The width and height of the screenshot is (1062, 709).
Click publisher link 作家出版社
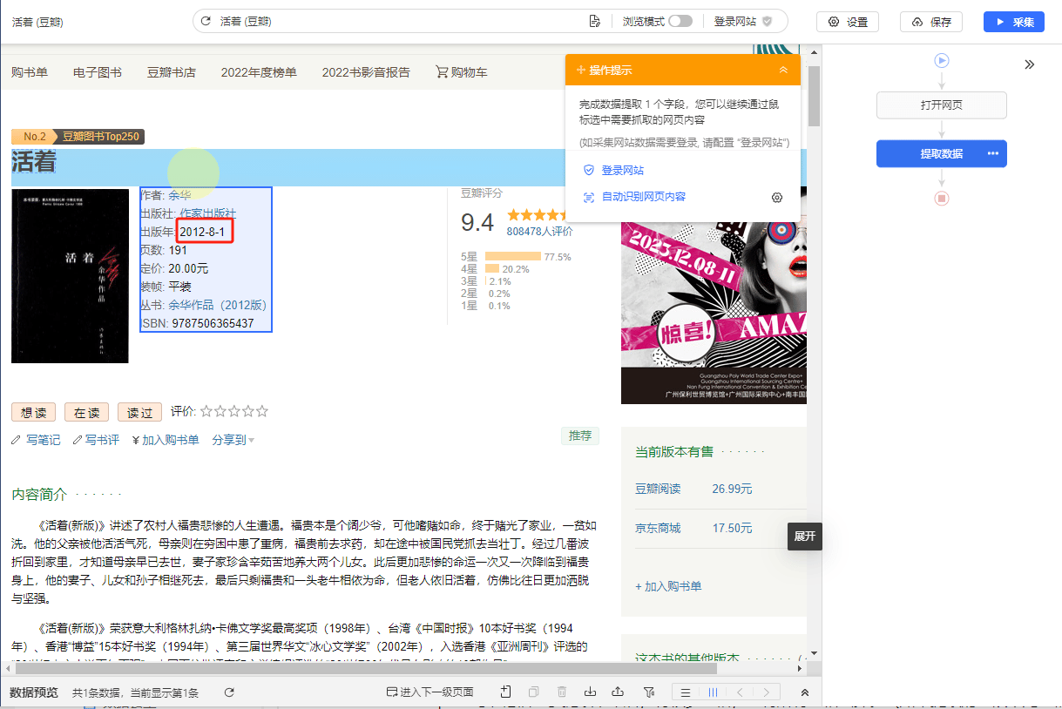click(x=207, y=213)
